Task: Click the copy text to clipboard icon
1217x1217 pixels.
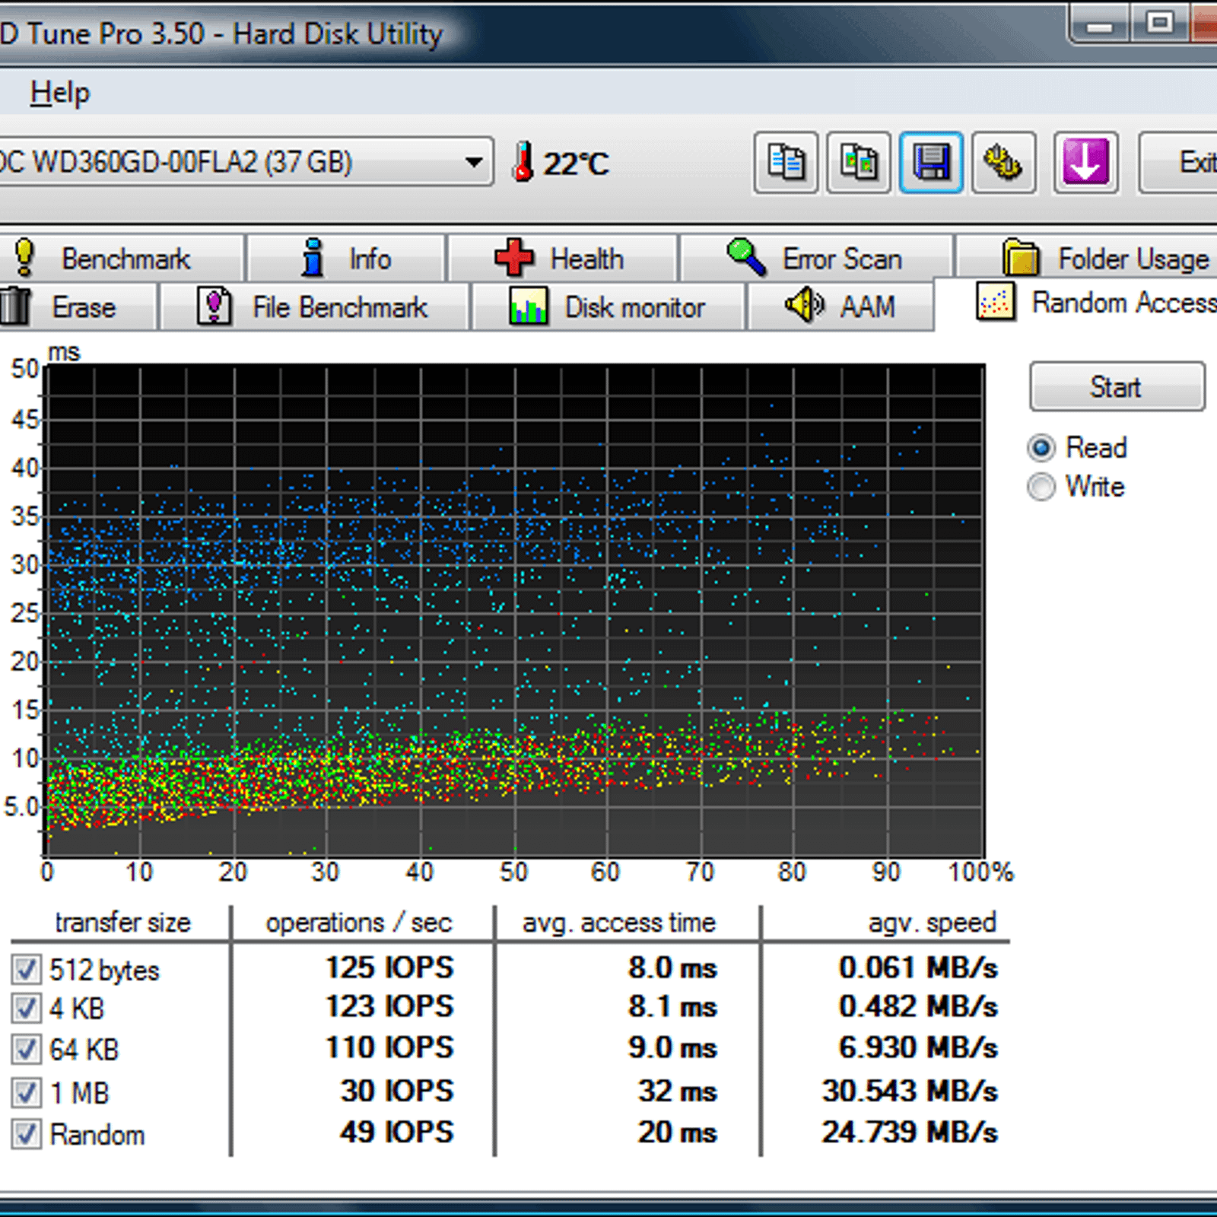Action: pyautogui.click(x=786, y=162)
